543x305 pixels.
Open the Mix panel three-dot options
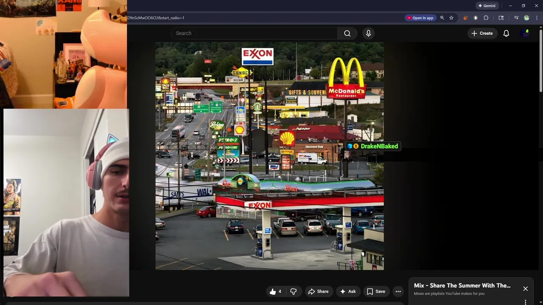(x=525, y=302)
